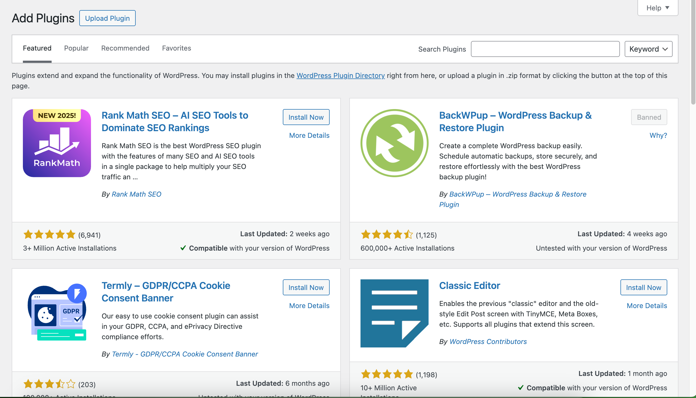Click the Add Plugins page heading
Screen dimensions: 696x398
click(43, 18)
